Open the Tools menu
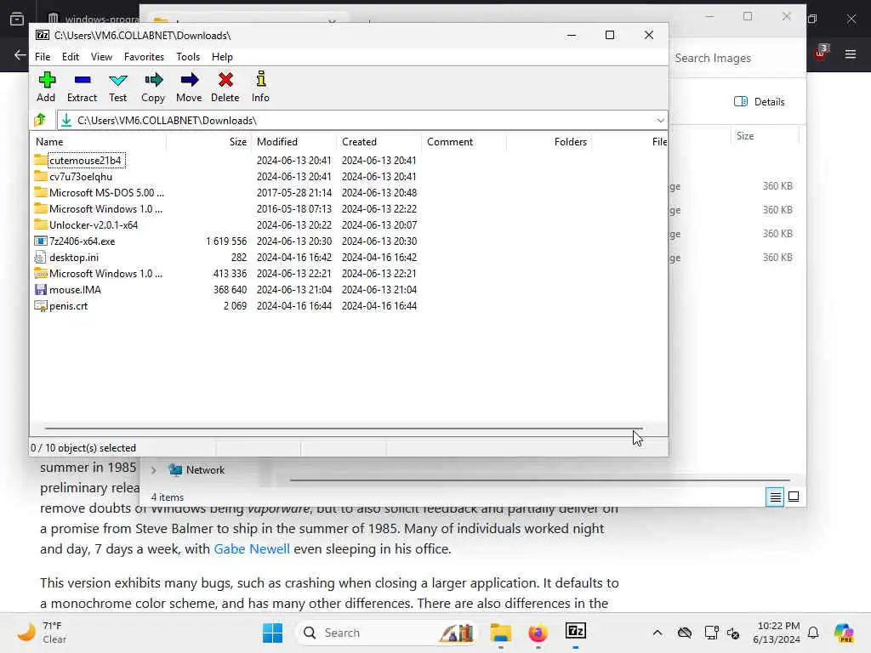The height and width of the screenshot is (653, 871). coord(188,57)
